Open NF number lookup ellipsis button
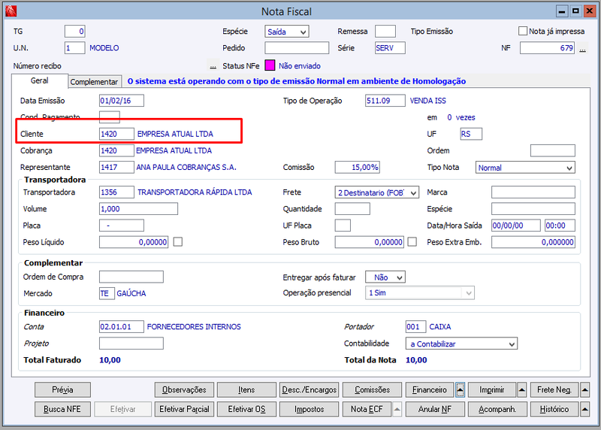The image size is (601, 430). (x=583, y=48)
